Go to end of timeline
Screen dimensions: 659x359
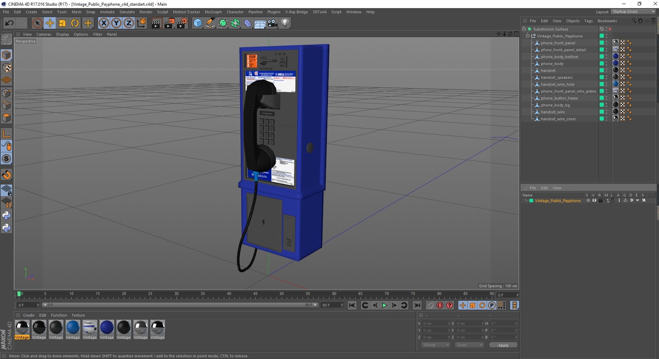point(417,305)
